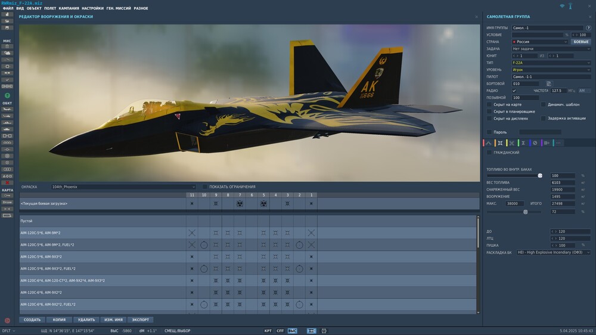Toggle 'ПОКАЗАТЬ ОГРАНИЧЕНИЯ' checkbox
The width and height of the screenshot is (596, 335).
[x=205, y=187]
